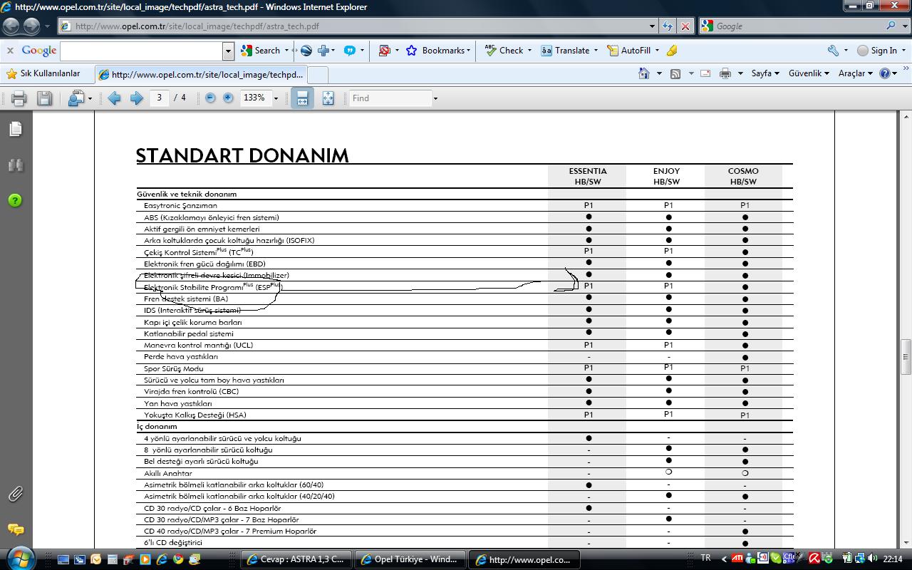Go to previous PDF page arrow
The width and height of the screenshot is (912, 570).
tap(114, 98)
